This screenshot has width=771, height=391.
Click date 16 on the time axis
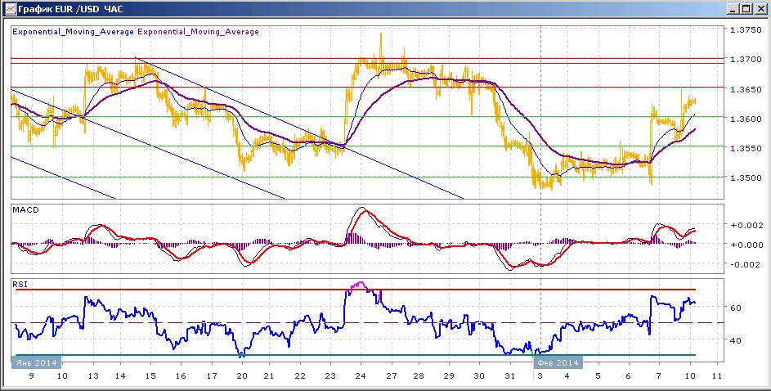[181, 375]
